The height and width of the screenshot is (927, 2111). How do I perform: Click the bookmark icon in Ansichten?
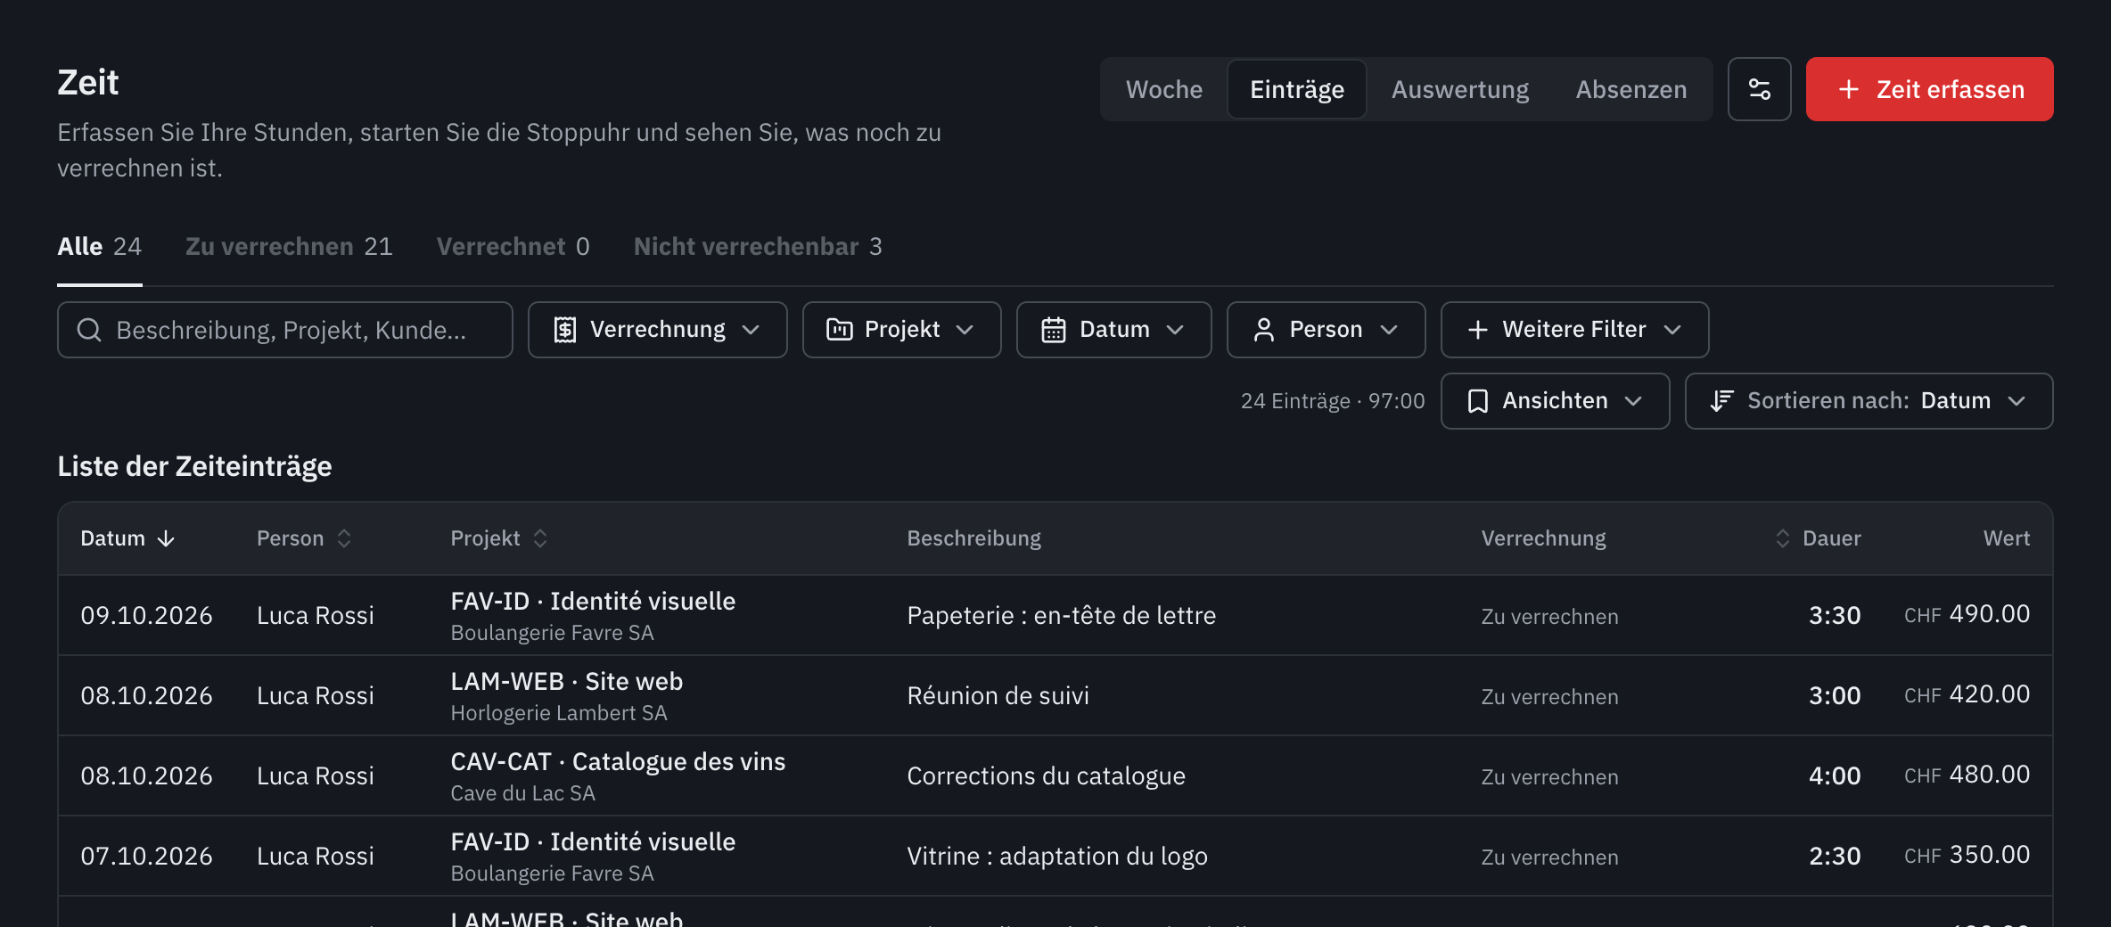1478,401
